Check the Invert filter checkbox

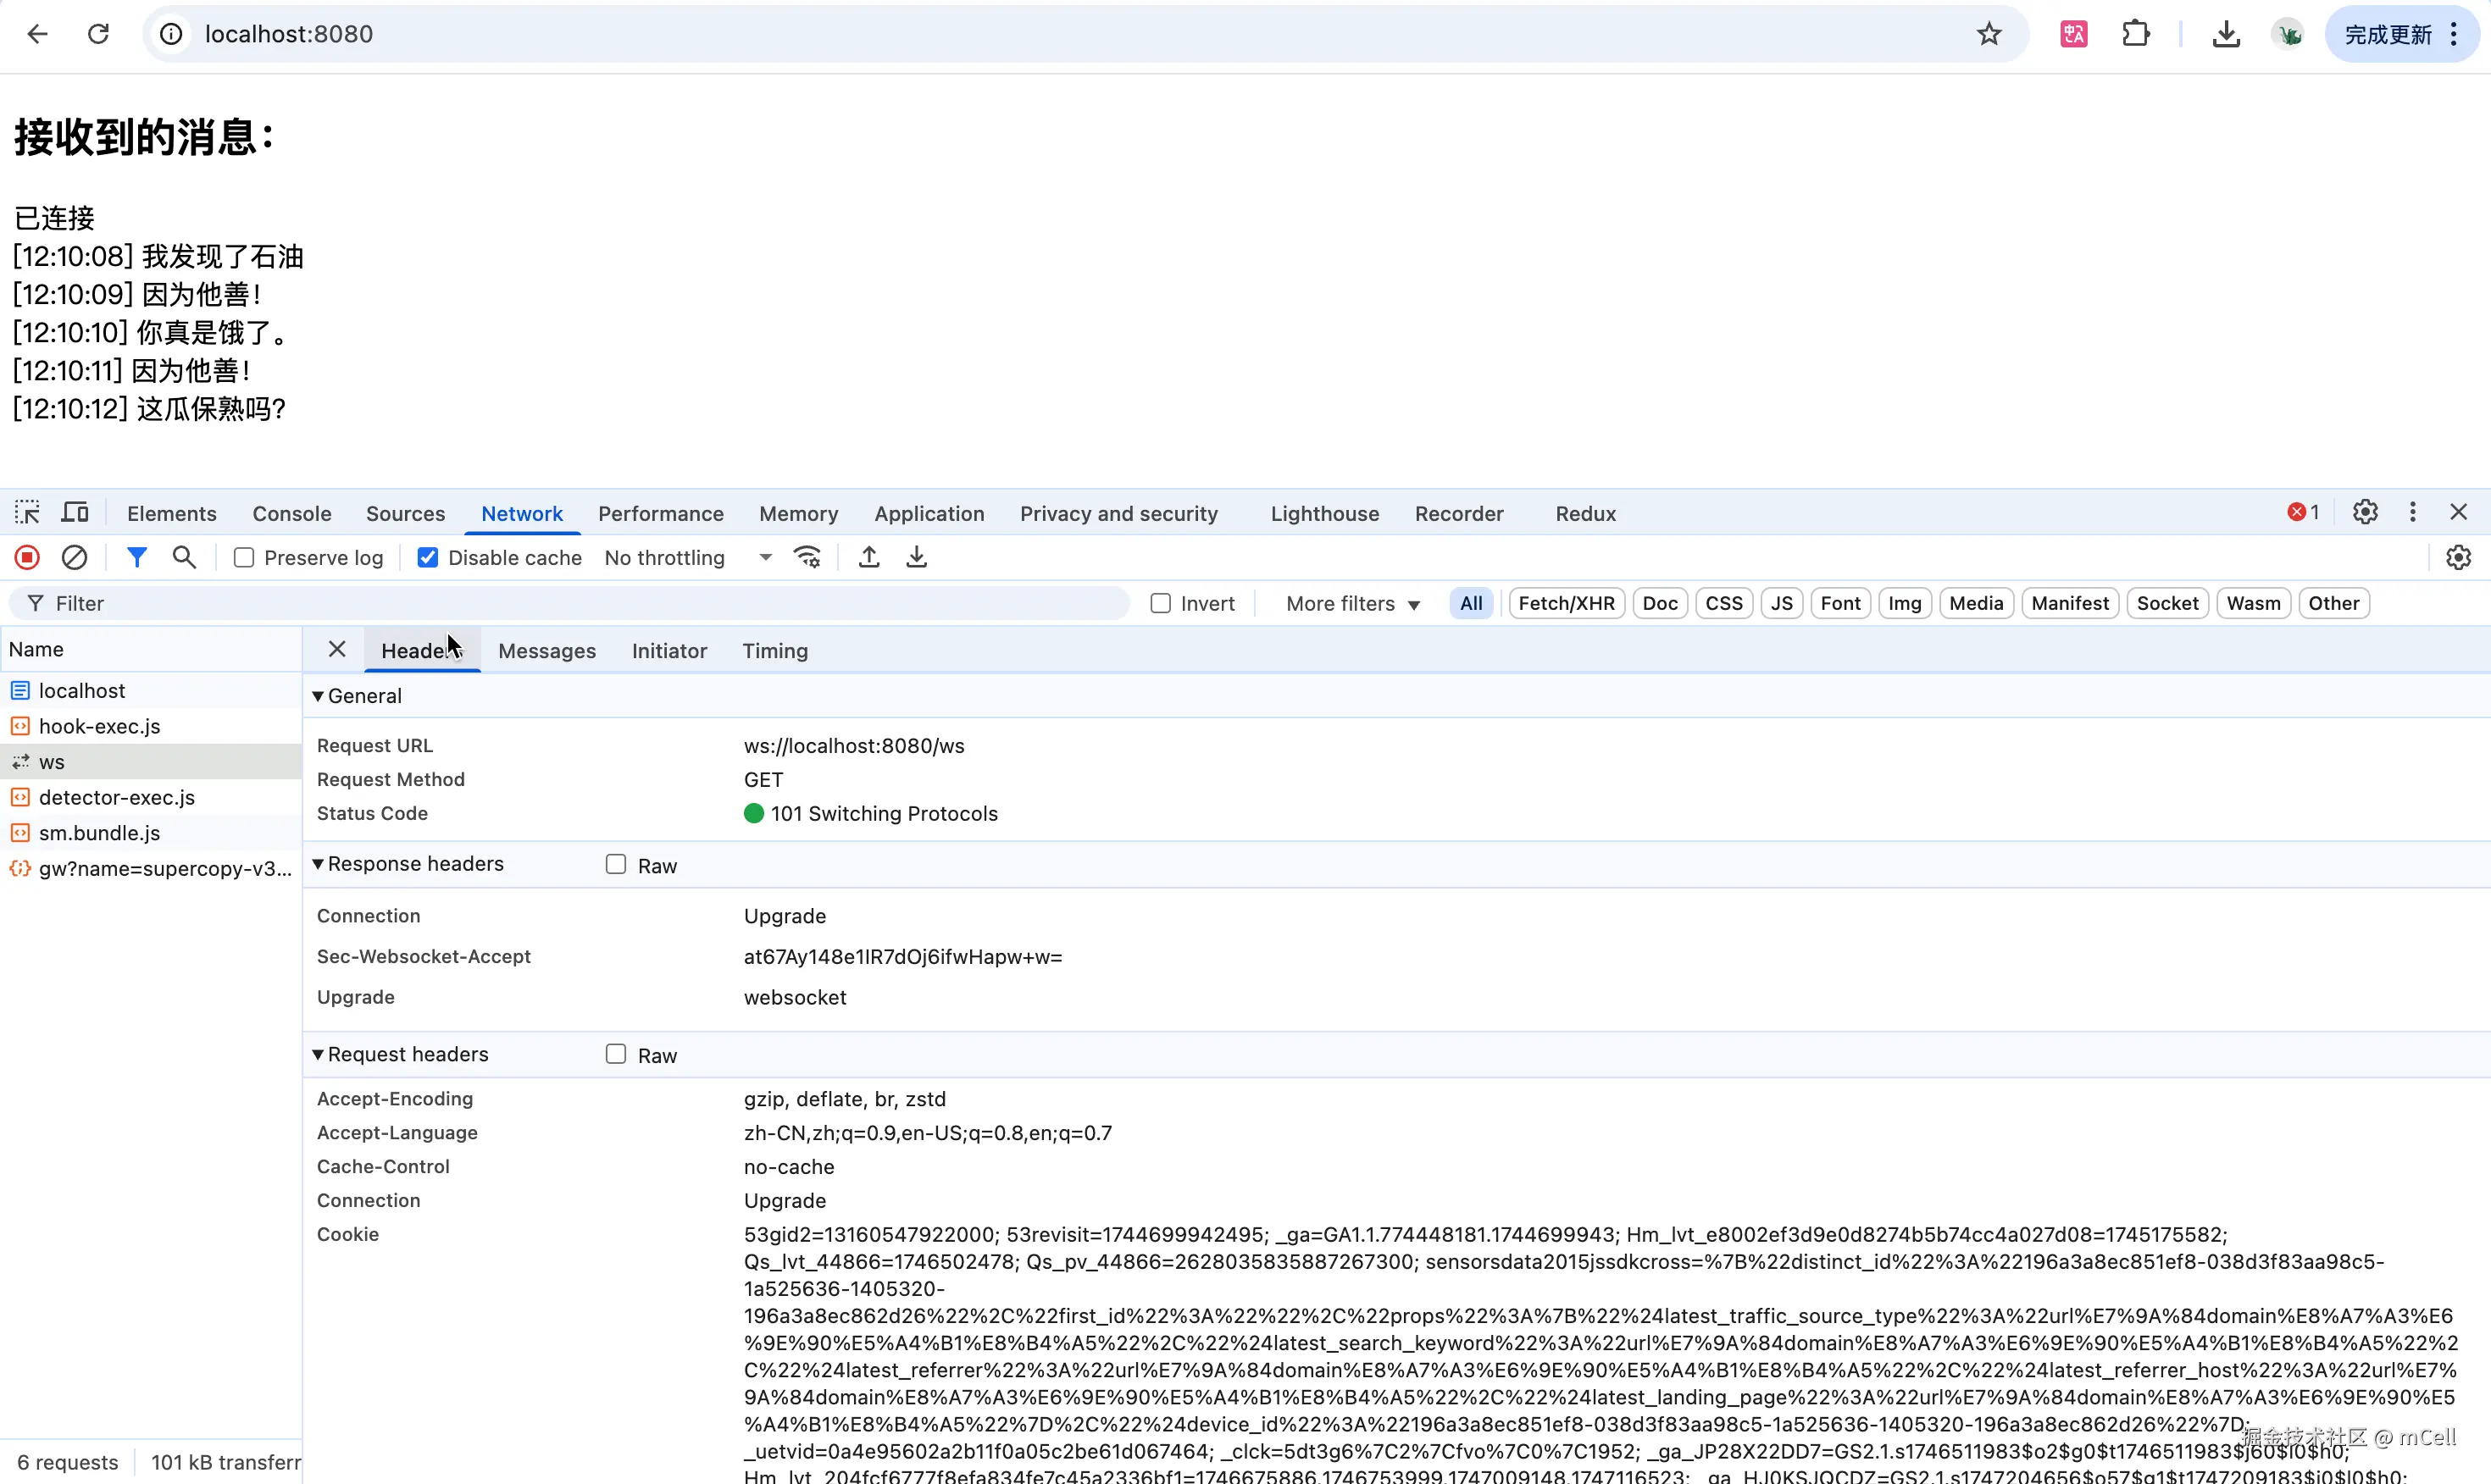tap(1160, 603)
